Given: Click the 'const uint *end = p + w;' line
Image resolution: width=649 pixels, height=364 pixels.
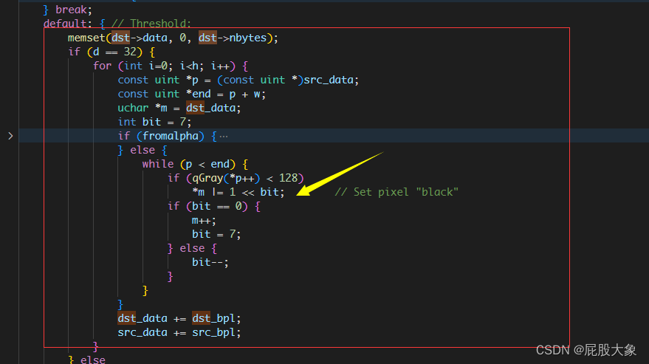Looking at the screenshot, I should pos(192,94).
